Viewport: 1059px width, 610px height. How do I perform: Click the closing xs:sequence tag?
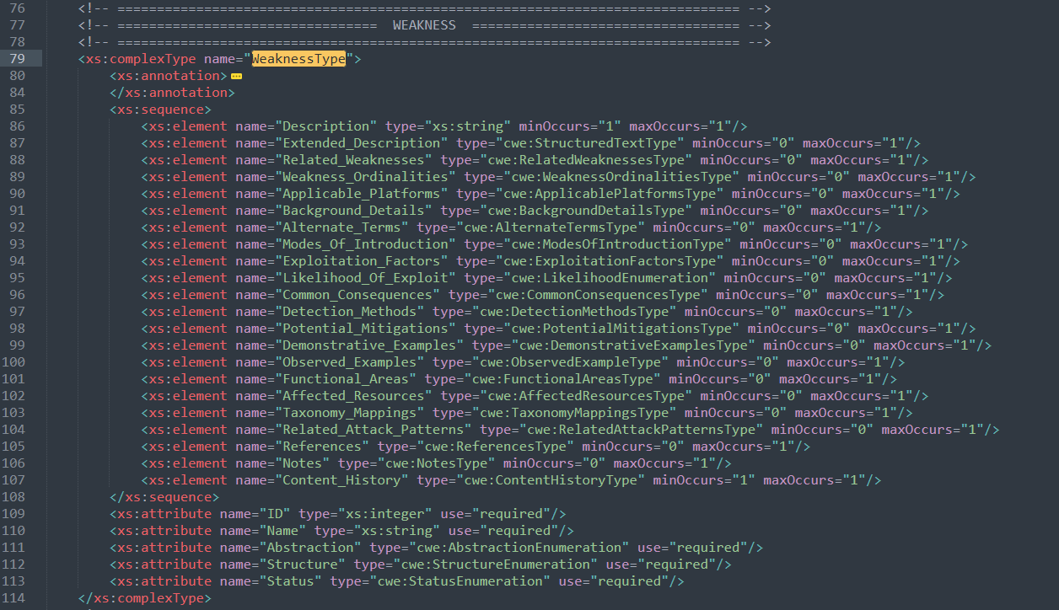point(164,497)
